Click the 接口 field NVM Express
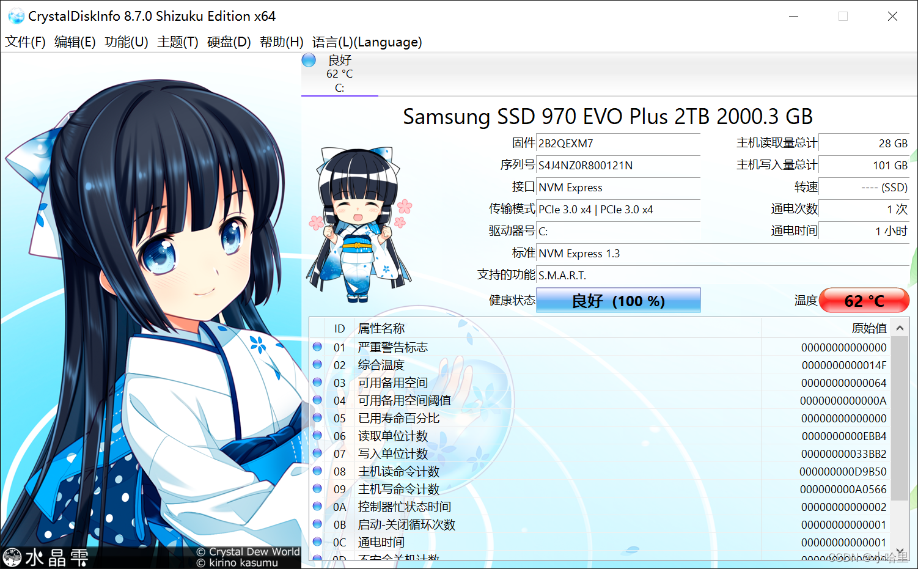This screenshot has height=569, width=918. (x=618, y=188)
